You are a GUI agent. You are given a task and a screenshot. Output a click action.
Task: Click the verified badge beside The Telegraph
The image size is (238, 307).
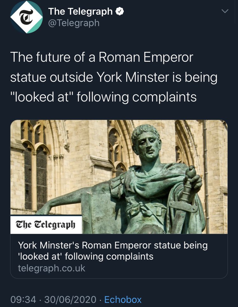click(120, 11)
